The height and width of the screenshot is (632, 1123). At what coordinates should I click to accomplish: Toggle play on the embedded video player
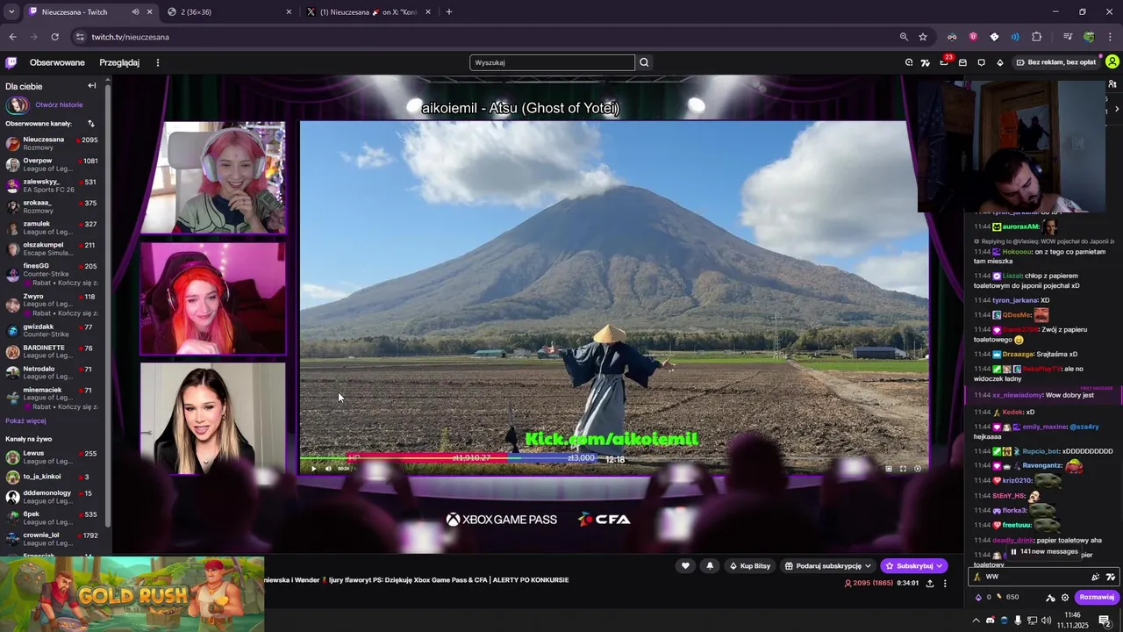tap(313, 469)
